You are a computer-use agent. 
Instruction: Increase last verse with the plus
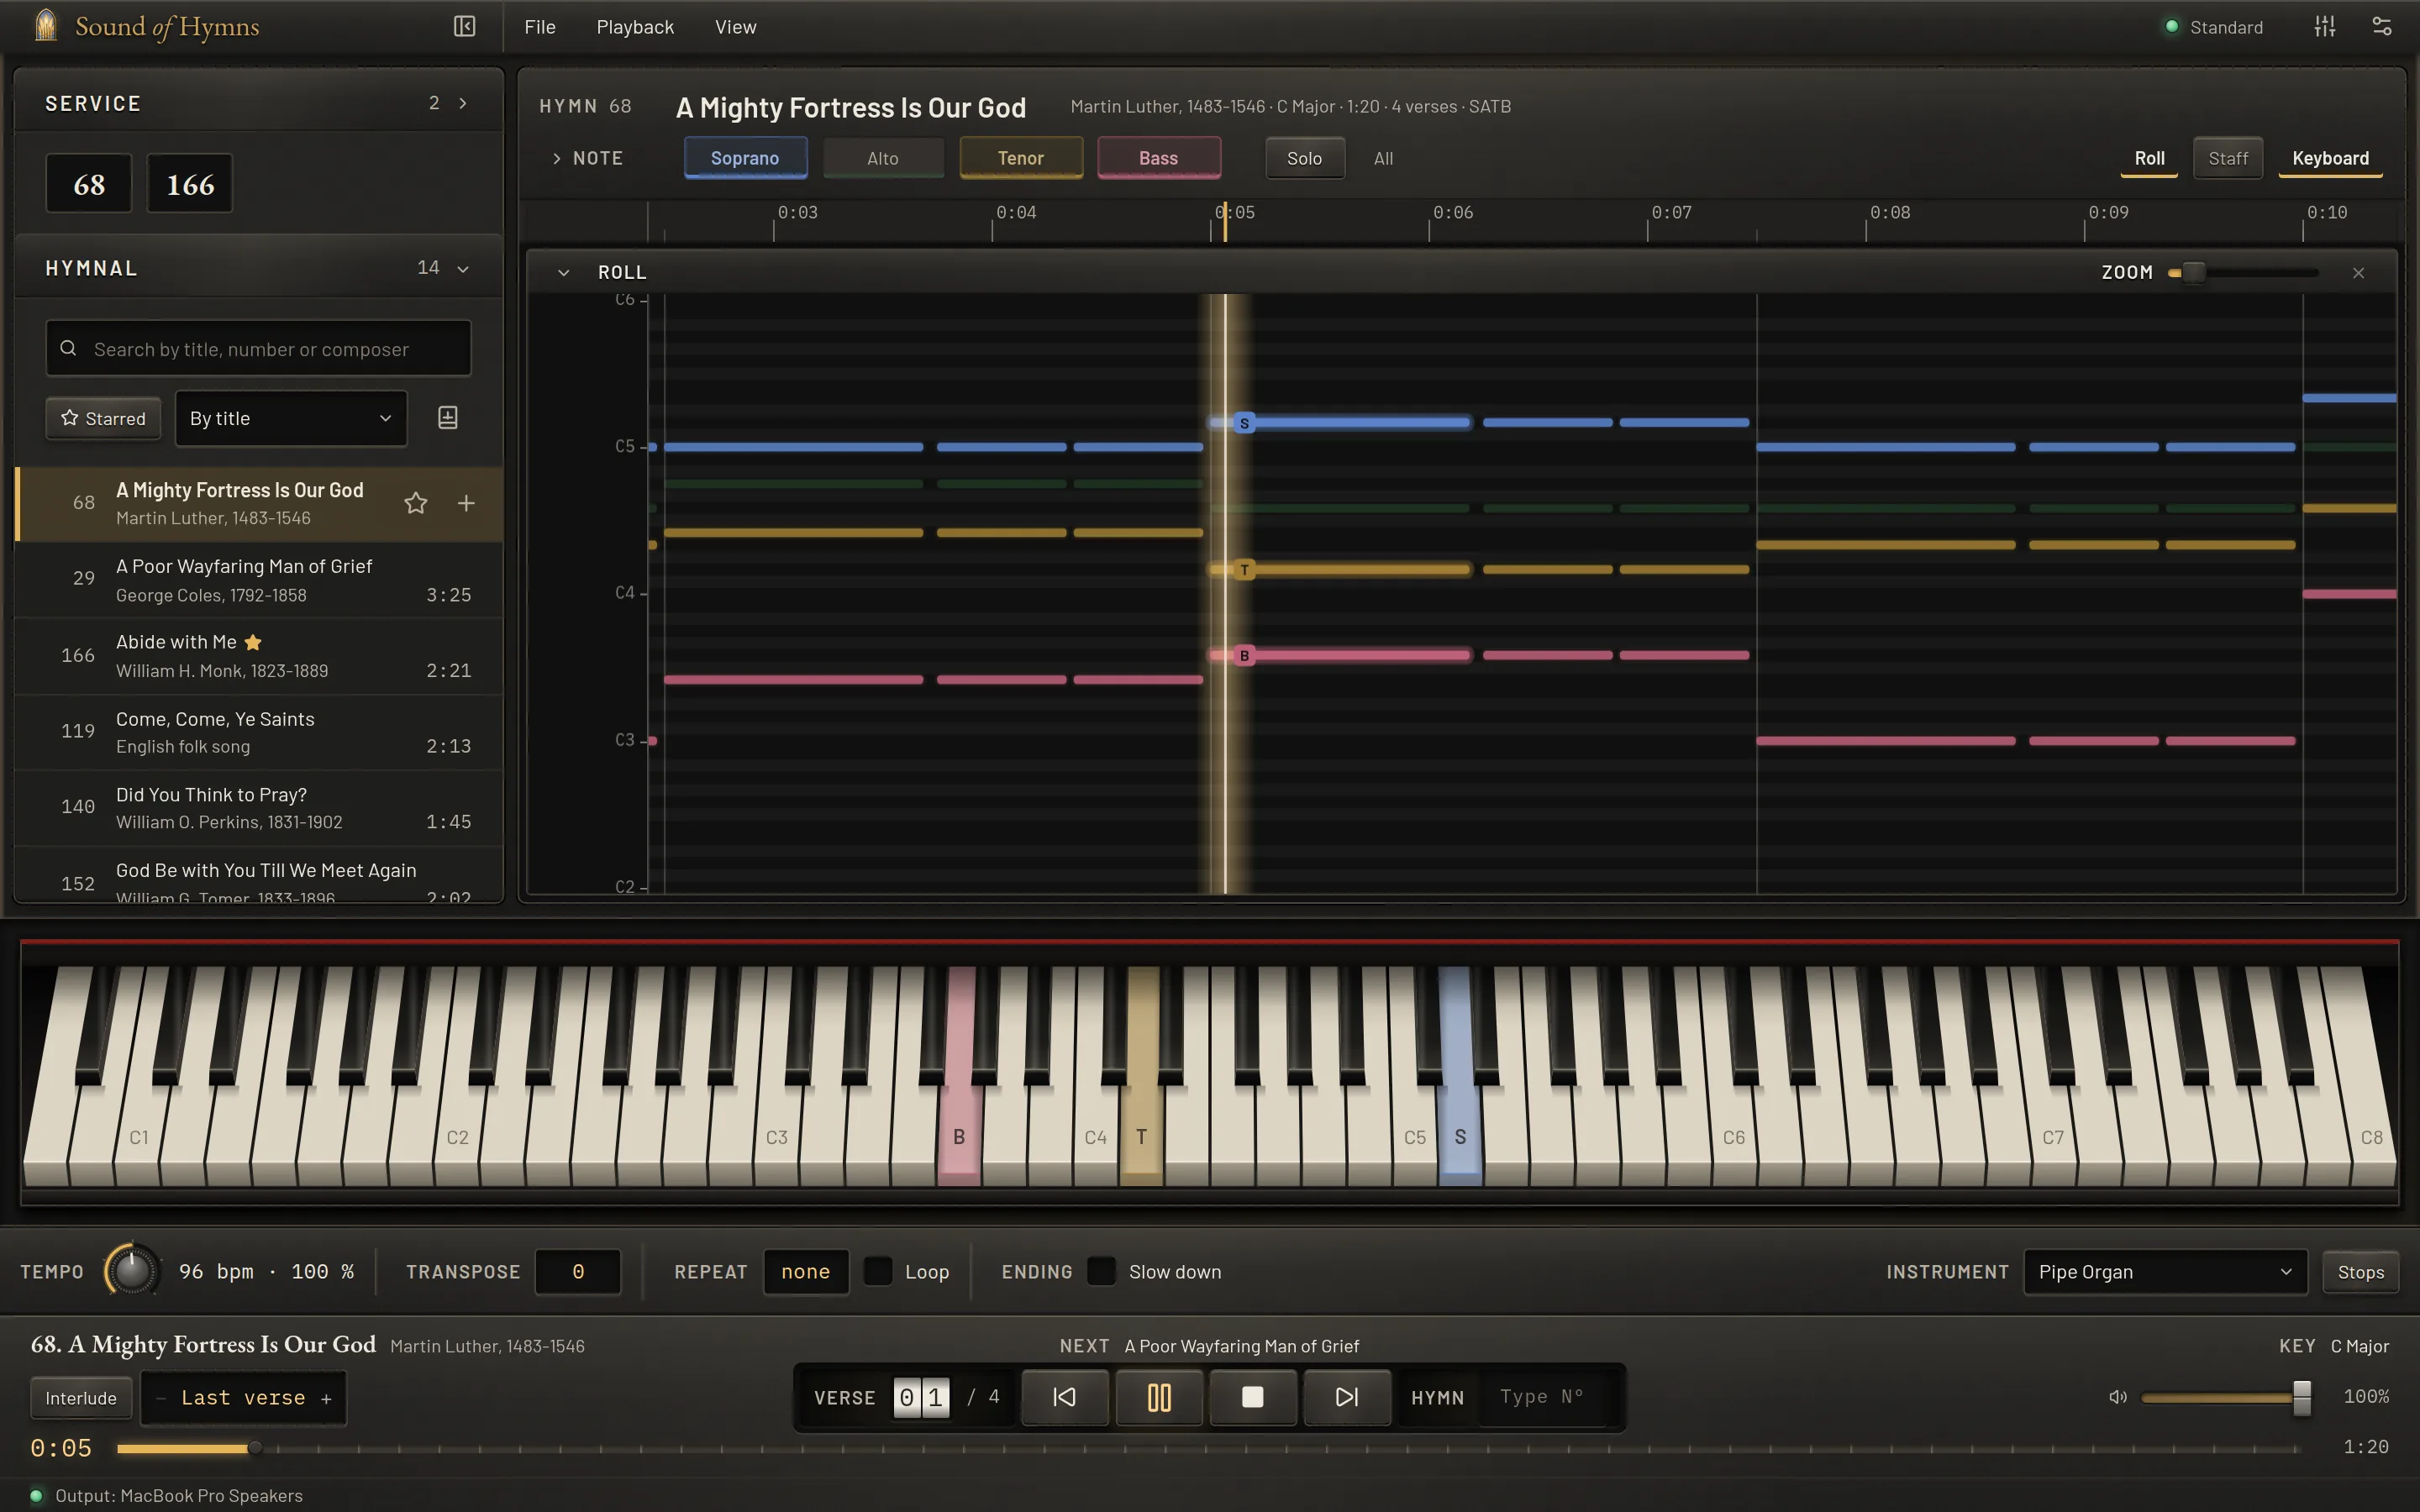pos(326,1399)
